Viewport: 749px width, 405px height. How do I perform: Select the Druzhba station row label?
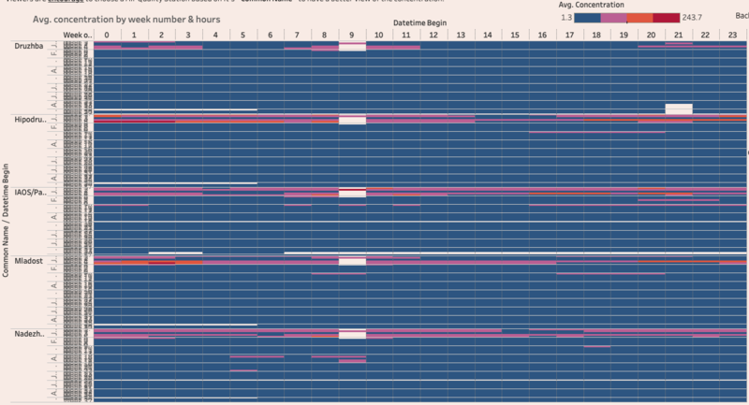[29, 46]
